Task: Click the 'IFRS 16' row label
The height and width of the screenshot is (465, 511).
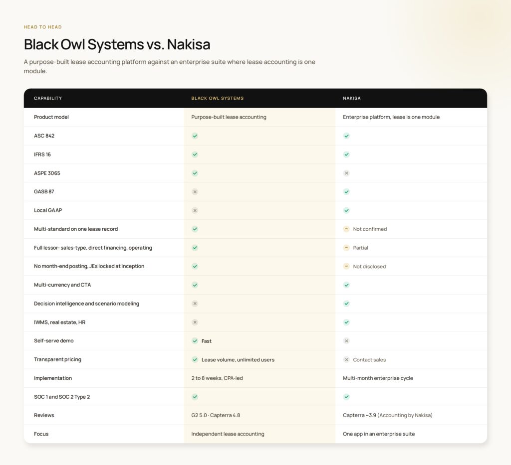Action: pos(42,155)
